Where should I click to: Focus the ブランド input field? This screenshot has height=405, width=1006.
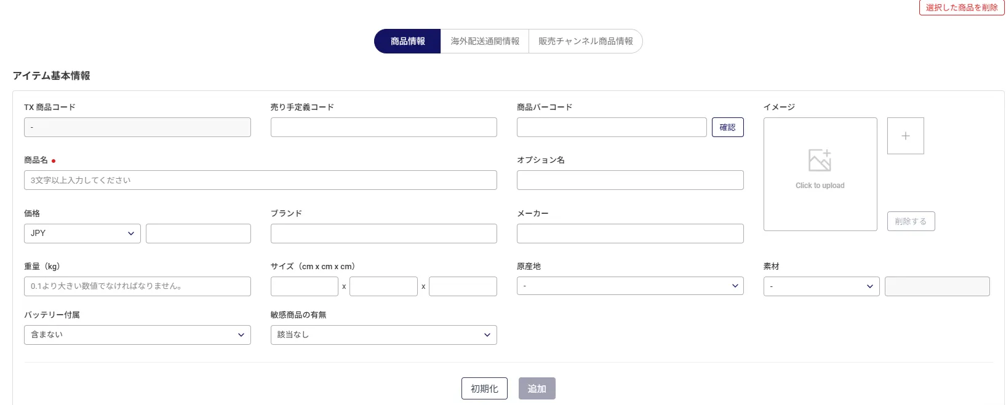[383, 234]
